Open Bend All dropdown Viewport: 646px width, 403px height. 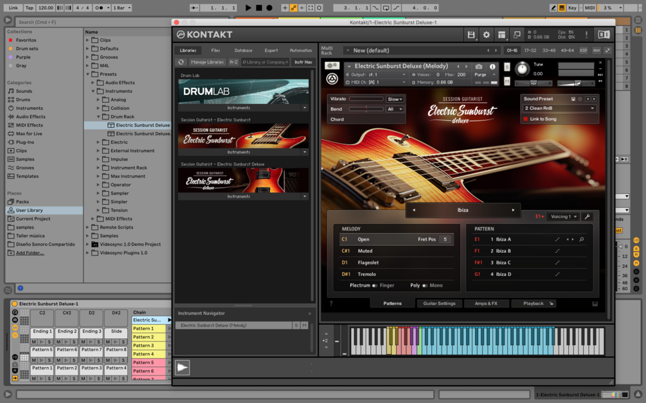(395, 109)
